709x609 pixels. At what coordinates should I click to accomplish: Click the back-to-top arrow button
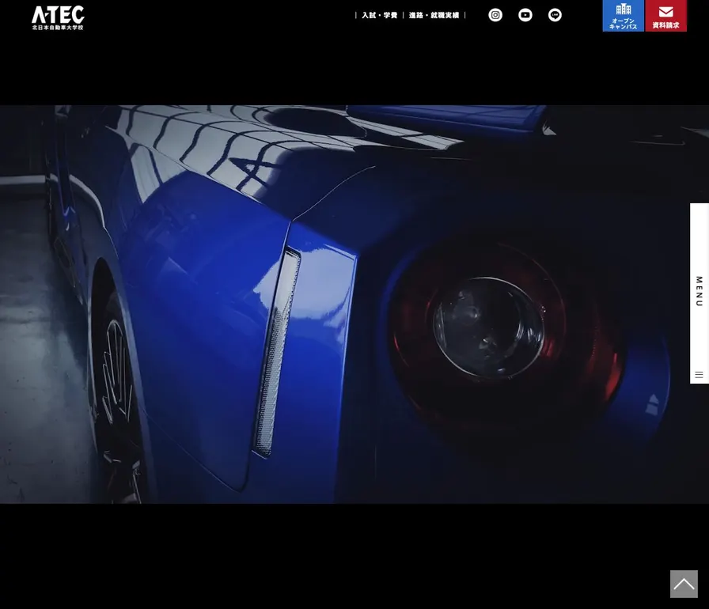[x=684, y=584]
